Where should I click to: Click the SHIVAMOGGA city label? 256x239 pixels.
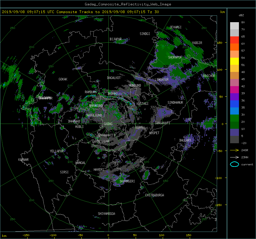[x=106, y=213]
